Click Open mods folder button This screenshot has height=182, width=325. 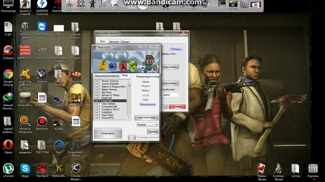pyautogui.click(x=146, y=118)
